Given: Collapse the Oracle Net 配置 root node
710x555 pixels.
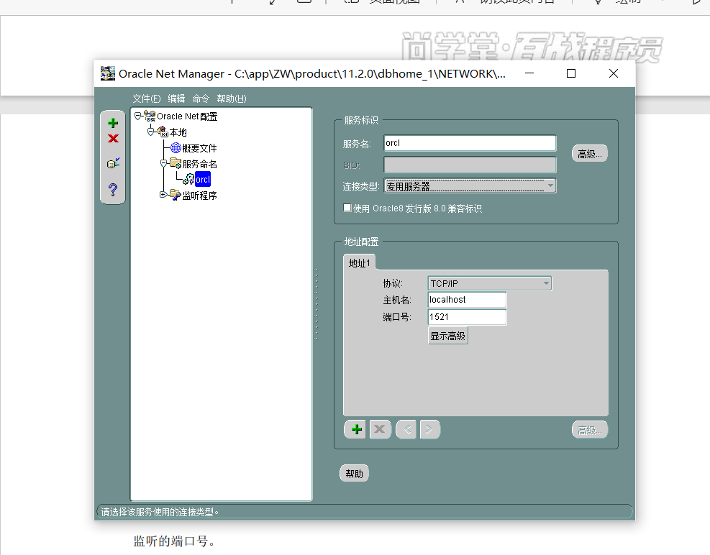Looking at the screenshot, I should [x=137, y=116].
